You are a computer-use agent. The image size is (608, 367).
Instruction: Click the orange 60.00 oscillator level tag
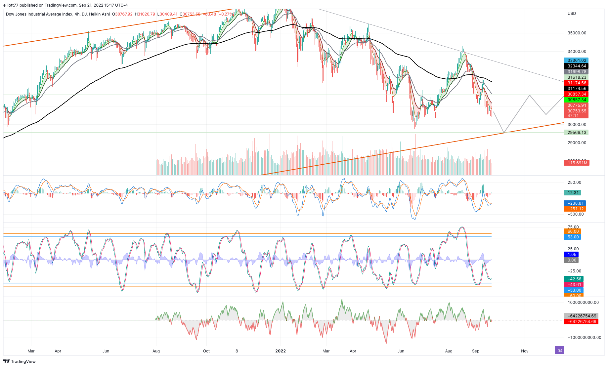pyautogui.click(x=573, y=231)
